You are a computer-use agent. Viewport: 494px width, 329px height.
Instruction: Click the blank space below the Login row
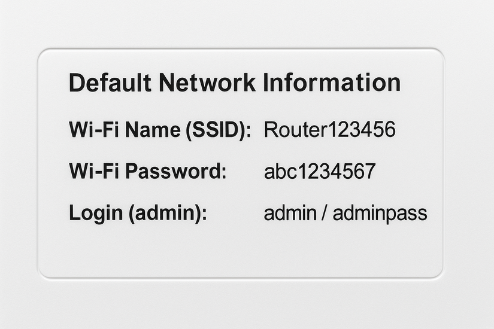click(x=240, y=251)
